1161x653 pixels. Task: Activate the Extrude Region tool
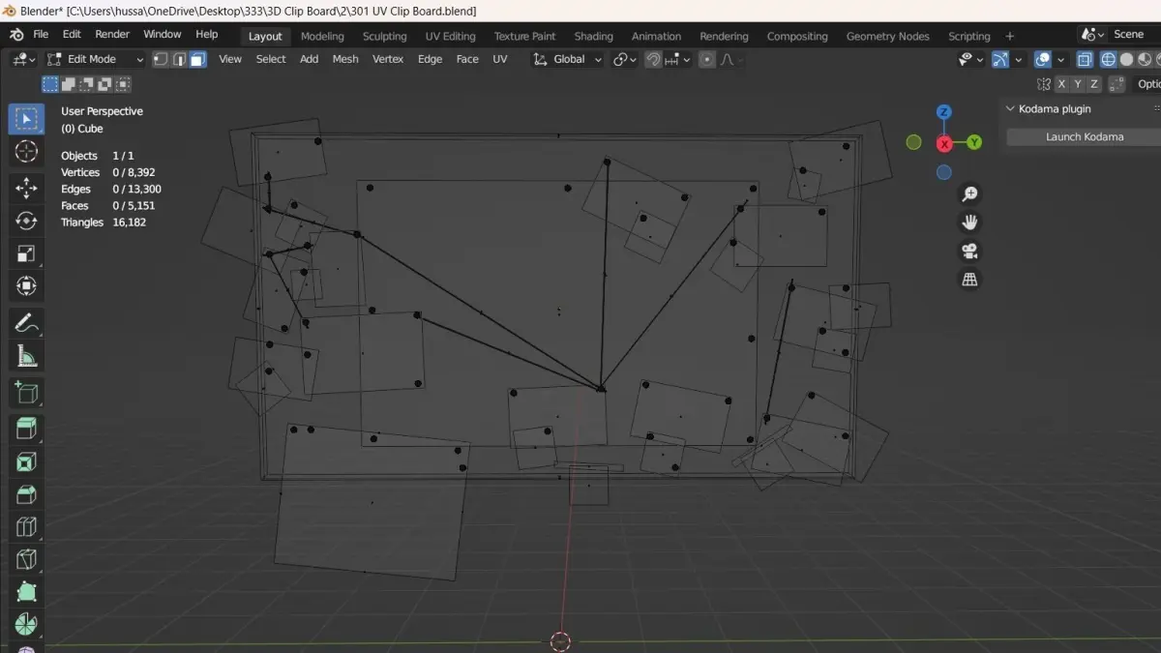point(26,429)
